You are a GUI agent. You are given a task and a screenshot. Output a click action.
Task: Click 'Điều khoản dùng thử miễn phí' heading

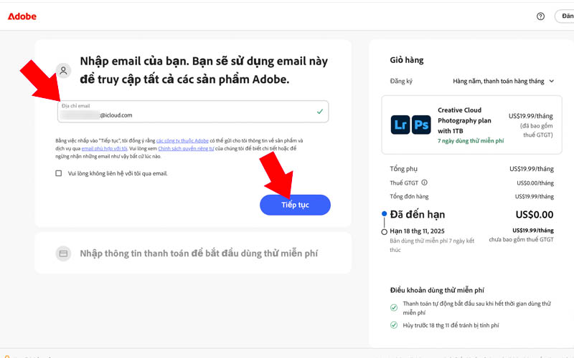(x=437, y=290)
